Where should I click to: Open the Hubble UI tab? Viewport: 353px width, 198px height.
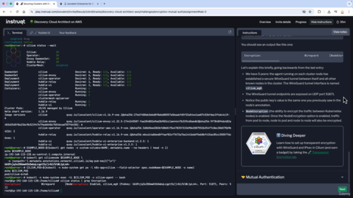(40, 33)
